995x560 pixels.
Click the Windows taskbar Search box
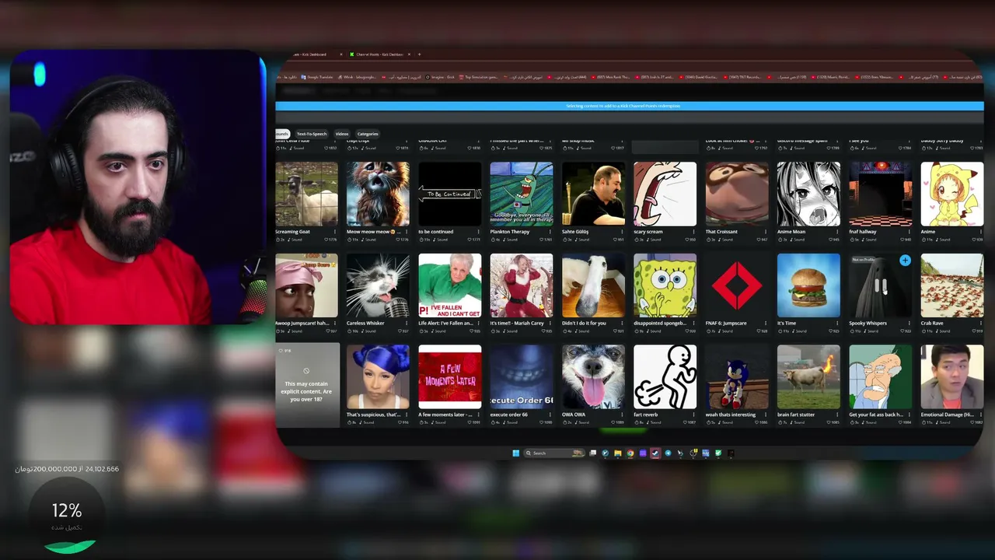click(553, 453)
